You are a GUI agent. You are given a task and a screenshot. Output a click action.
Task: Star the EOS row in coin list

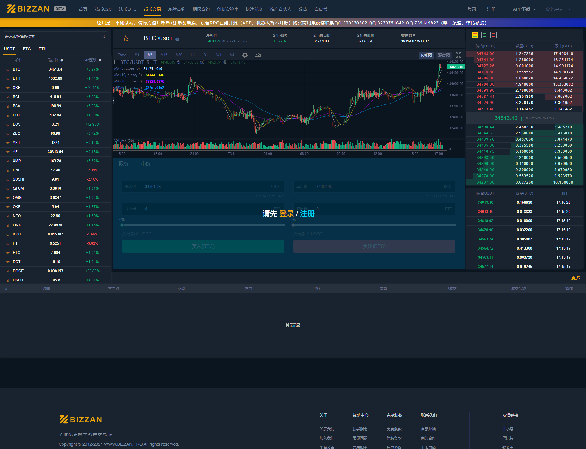(x=8, y=125)
